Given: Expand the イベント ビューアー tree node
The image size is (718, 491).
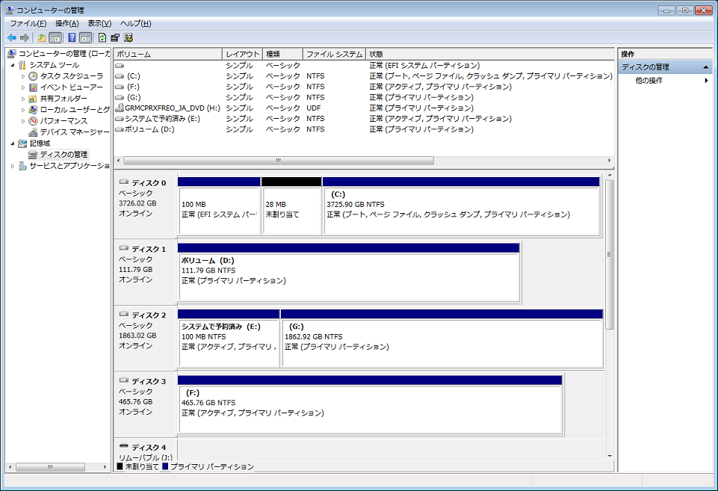Looking at the screenshot, I should tap(23, 87).
